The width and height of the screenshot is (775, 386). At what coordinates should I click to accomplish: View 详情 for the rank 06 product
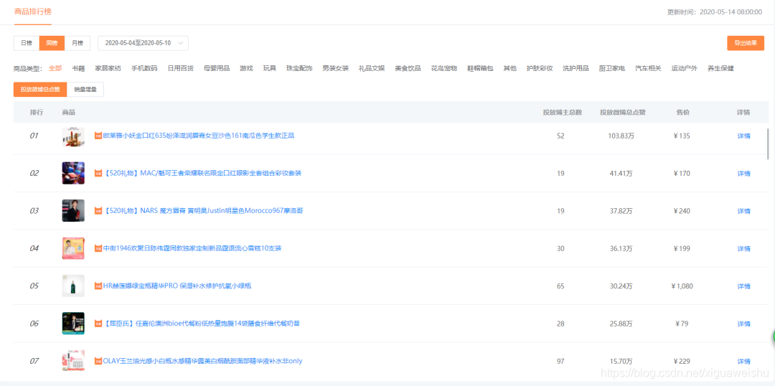click(744, 324)
